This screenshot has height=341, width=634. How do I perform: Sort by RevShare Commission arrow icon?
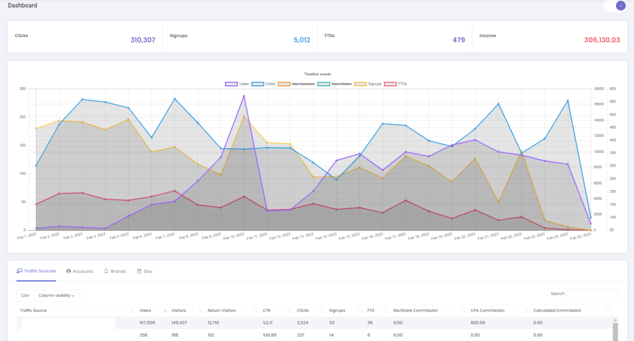[x=463, y=310]
